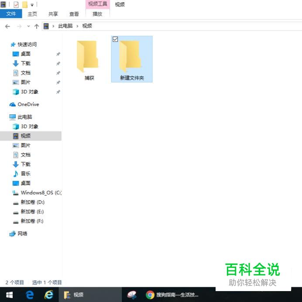
Task: Go up one folder level
Action: tap(37, 26)
